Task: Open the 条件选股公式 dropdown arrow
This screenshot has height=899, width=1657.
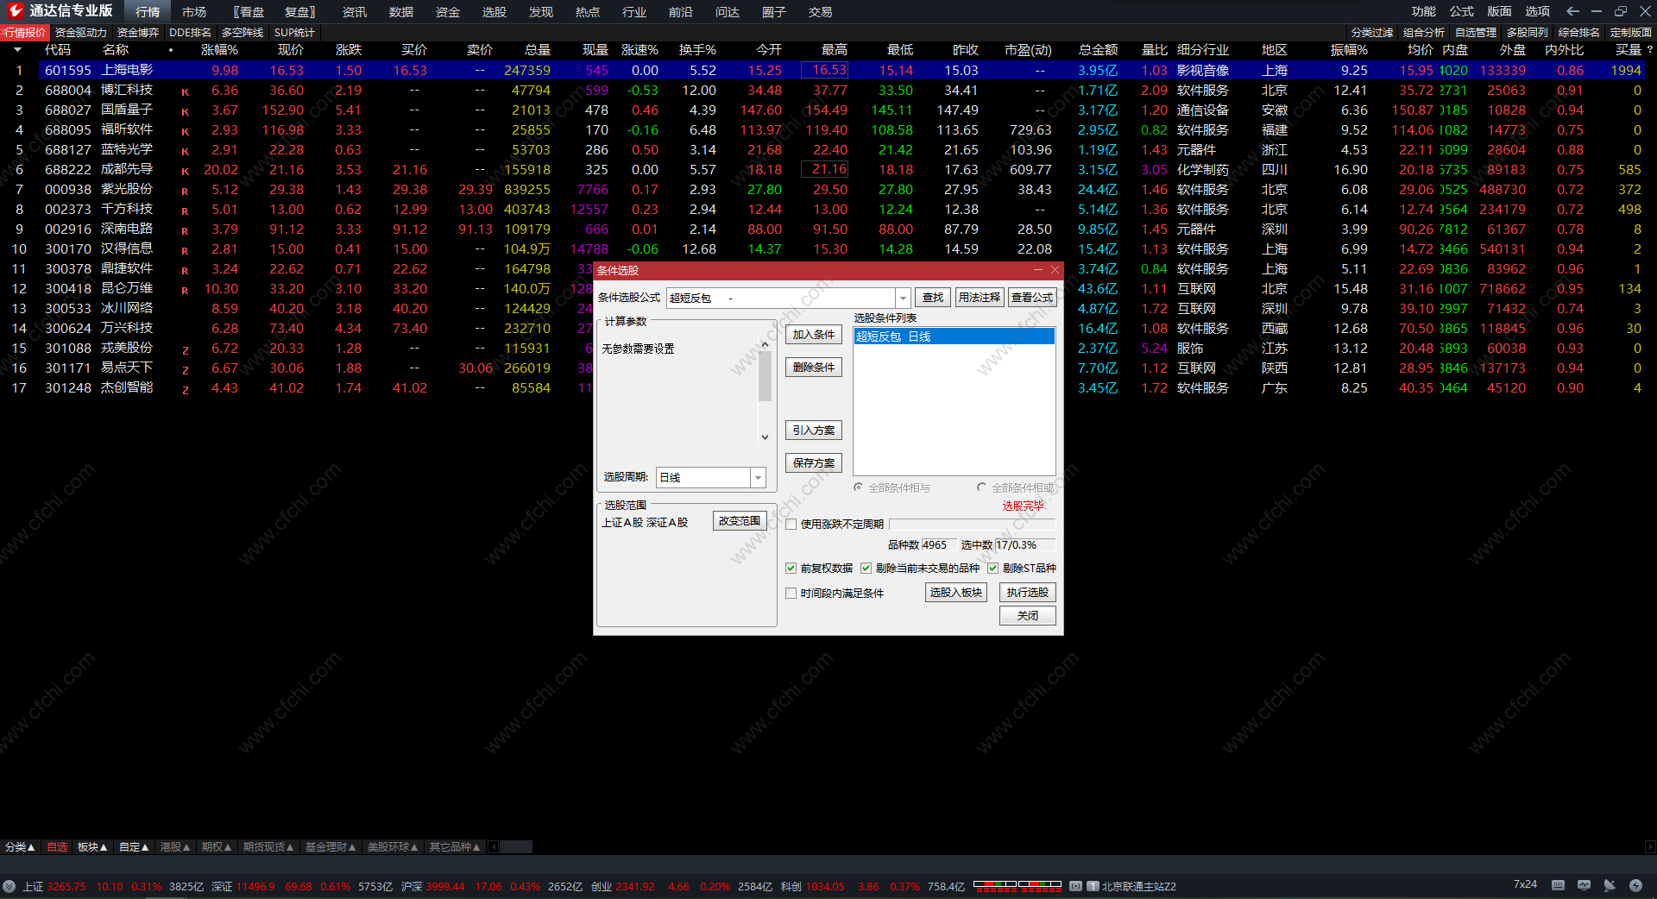Action: click(903, 298)
